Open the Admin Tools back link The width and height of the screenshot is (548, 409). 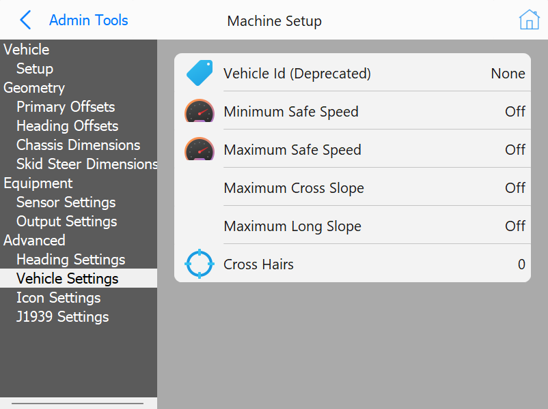click(88, 20)
